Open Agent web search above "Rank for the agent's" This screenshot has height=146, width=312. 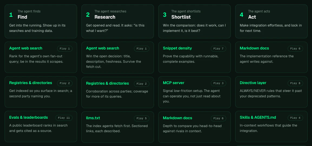26,48
